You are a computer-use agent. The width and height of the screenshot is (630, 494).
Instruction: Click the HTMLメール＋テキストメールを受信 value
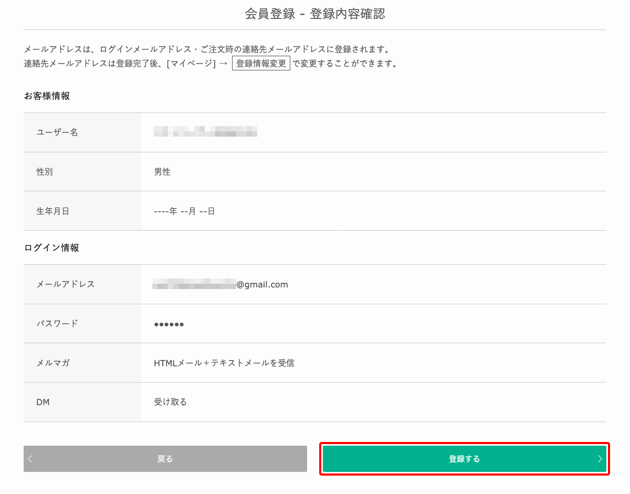(224, 363)
